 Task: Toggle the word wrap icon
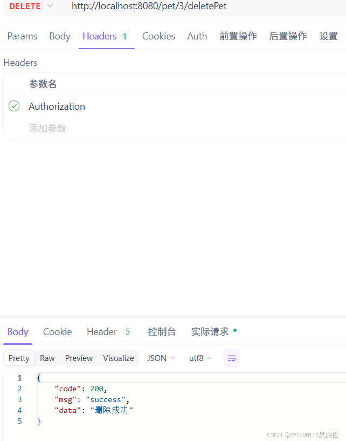[232, 358]
